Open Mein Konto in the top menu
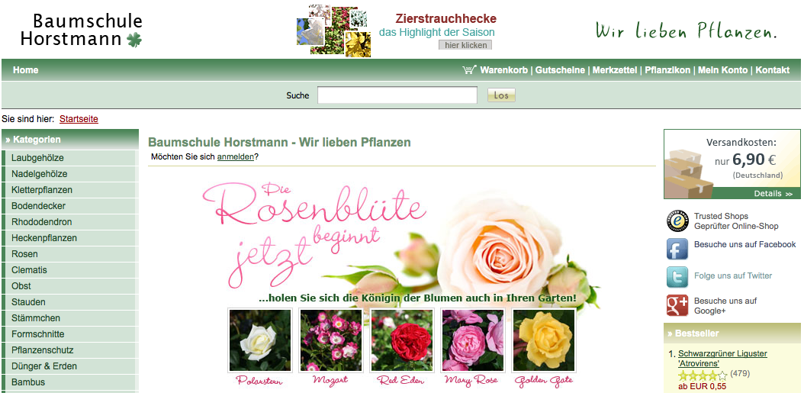This screenshot has height=393, width=804. [x=723, y=70]
